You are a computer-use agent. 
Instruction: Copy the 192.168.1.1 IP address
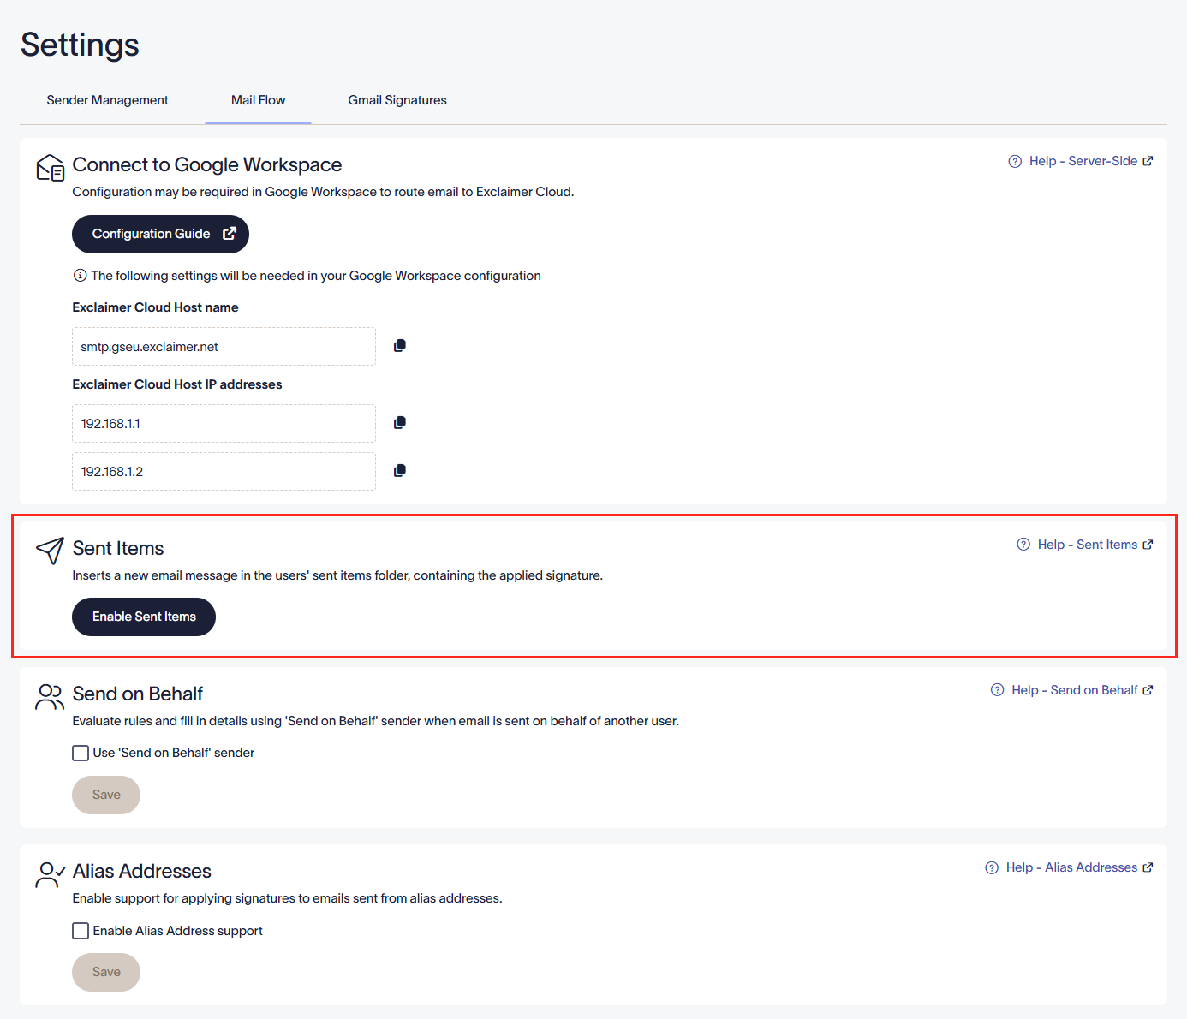pos(399,423)
